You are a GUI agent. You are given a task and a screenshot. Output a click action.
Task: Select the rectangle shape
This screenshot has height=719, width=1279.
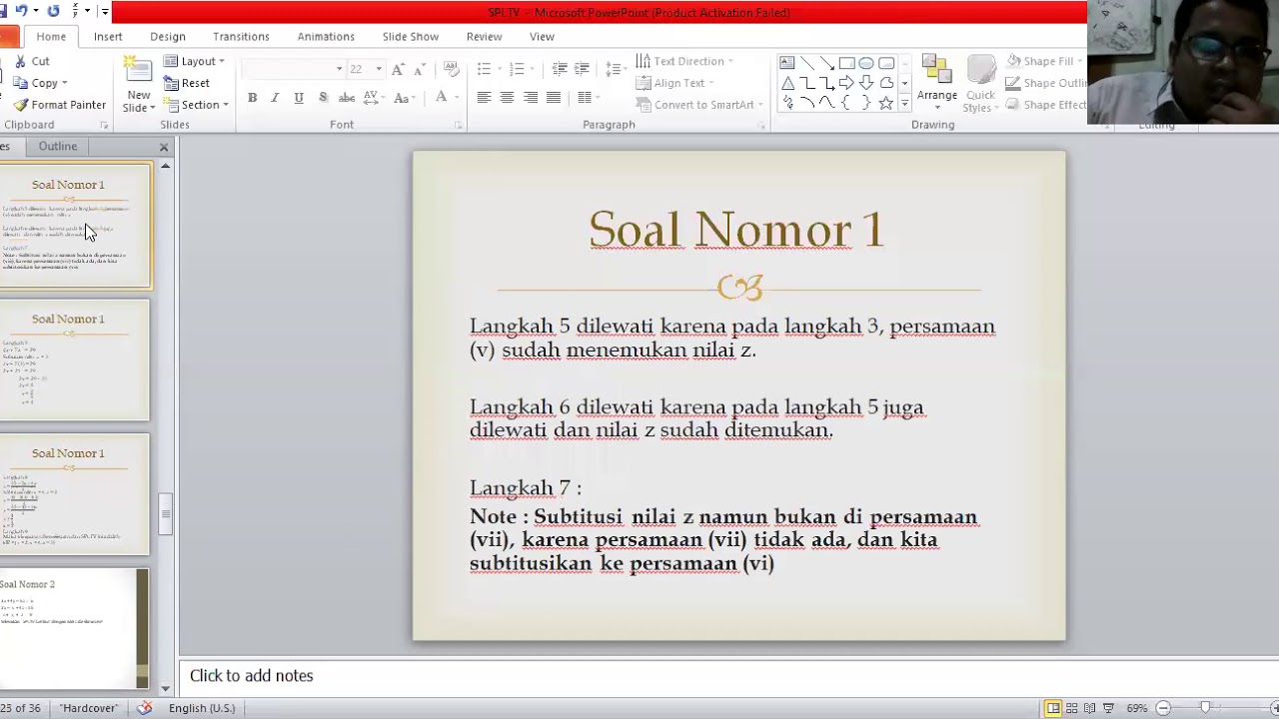(x=846, y=63)
